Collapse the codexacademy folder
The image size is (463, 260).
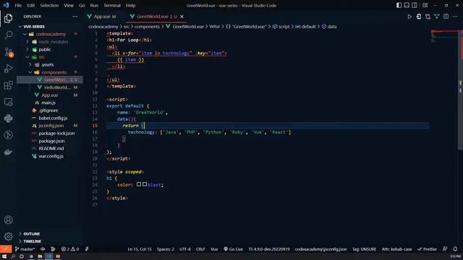tap(50, 34)
